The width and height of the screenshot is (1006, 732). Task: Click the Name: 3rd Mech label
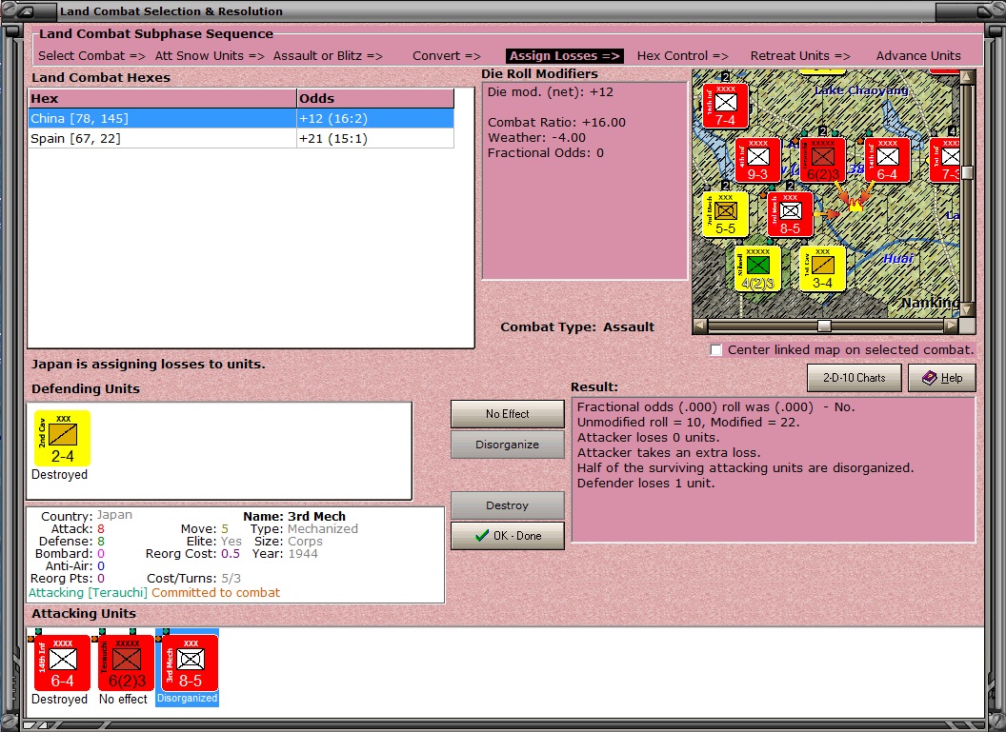pos(294,516)
